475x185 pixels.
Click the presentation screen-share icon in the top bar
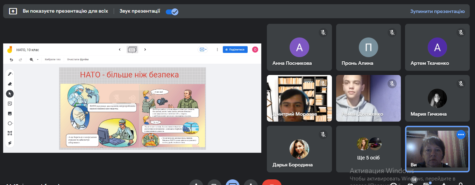click(13, 11)
